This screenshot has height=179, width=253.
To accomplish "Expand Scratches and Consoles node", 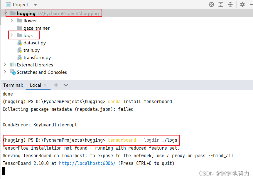I will pos(5,72).
